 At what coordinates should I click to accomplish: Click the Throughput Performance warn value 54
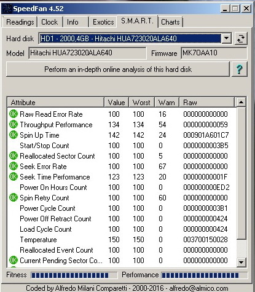162,125
